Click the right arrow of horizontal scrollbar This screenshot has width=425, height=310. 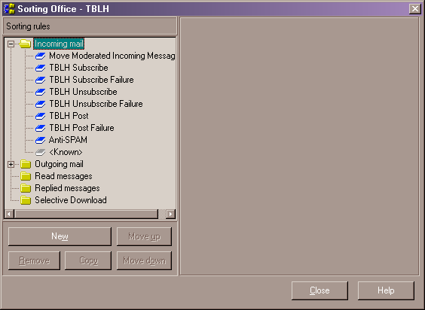click(170, 214)
